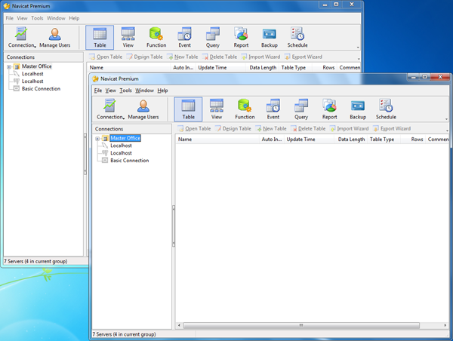Sort by Update Time column in front window
This screenshot has width=453, height=341.
[x=310, y=140]
